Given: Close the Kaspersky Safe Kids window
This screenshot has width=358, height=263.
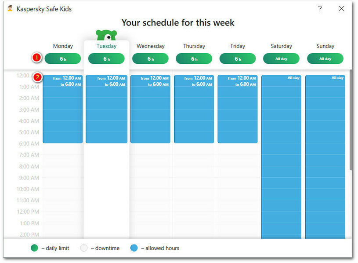Looking at the screenshot, I should [341, 8].
